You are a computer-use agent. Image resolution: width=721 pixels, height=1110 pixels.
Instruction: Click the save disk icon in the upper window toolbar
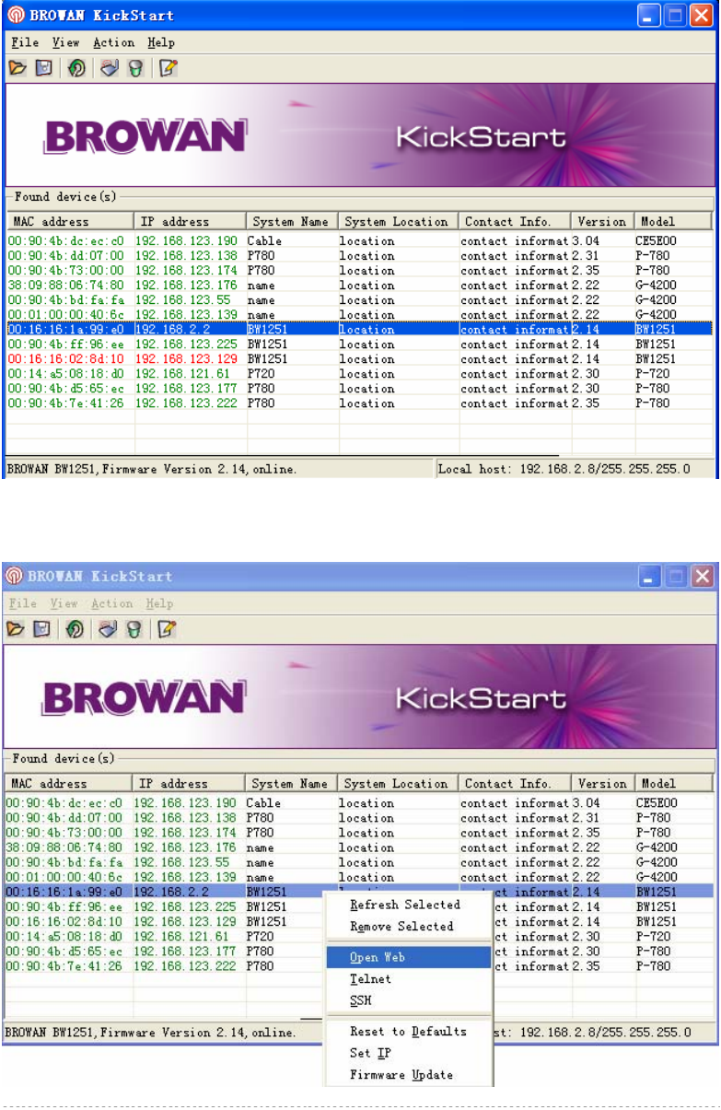click(42, 68)
